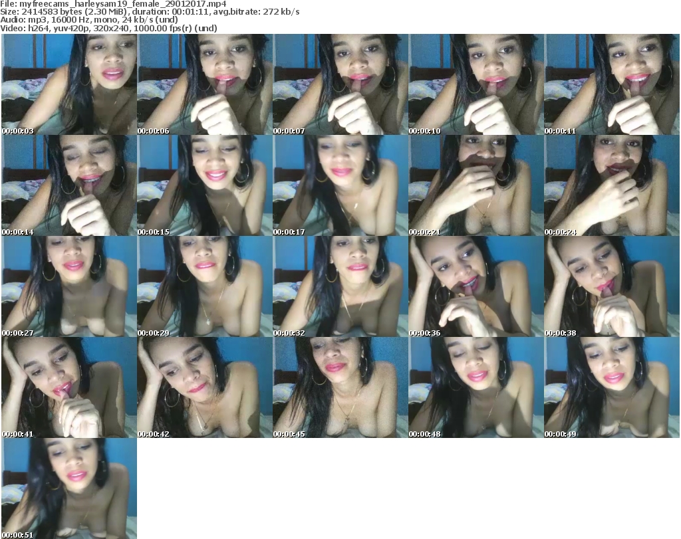Viewport: 681px width, 539px height.
Task: Click the frame stamped 00:00:45
Action: [340, 387]
